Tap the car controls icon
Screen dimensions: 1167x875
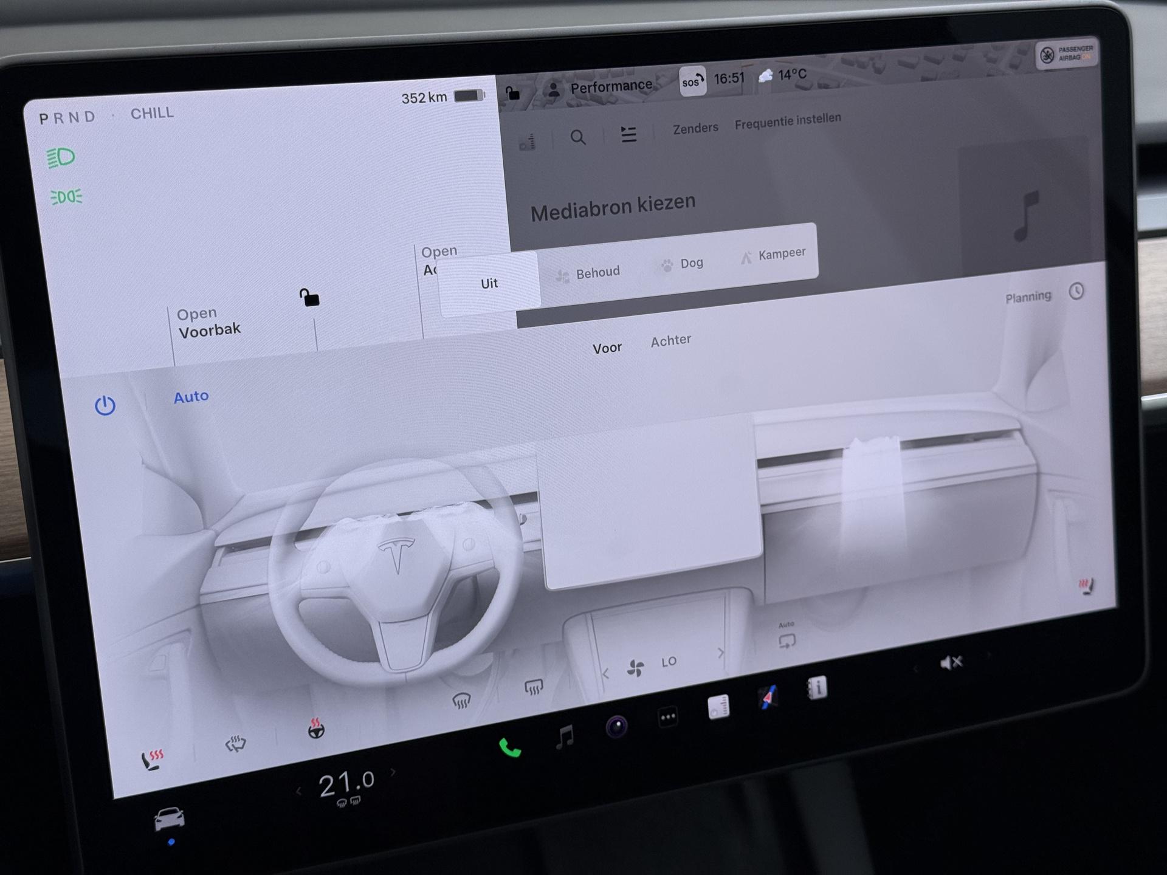pyautogui.click(x=169, y=818)
